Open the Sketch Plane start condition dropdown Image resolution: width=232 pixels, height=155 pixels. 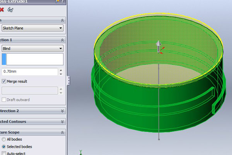point(32,28)
